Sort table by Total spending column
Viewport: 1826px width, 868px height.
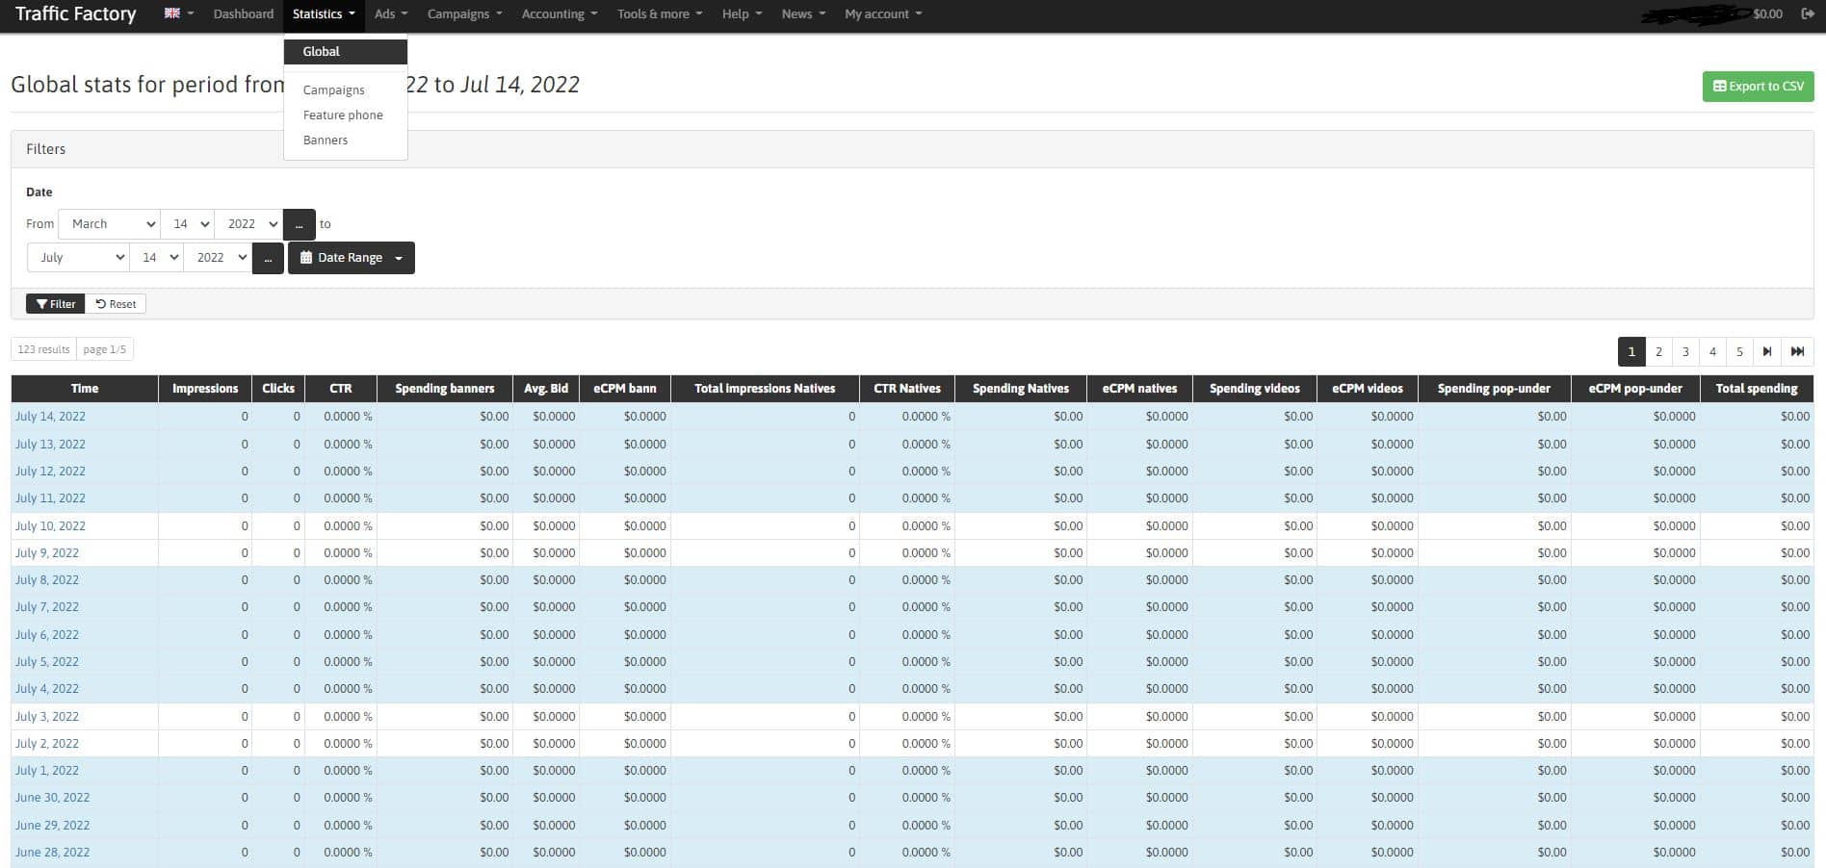tap(1756, 389)
